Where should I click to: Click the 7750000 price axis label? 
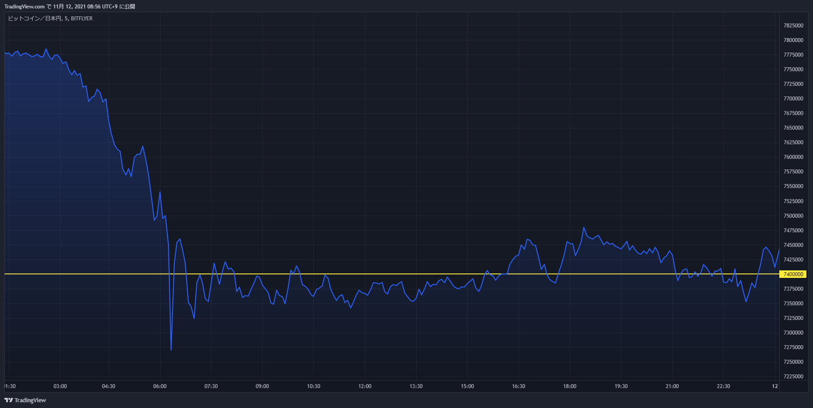tap(793, 69)
